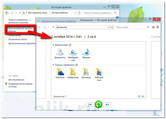Open Панель управления — домашняя страница link
Screen dimensions: 166x119
(19, 21)
